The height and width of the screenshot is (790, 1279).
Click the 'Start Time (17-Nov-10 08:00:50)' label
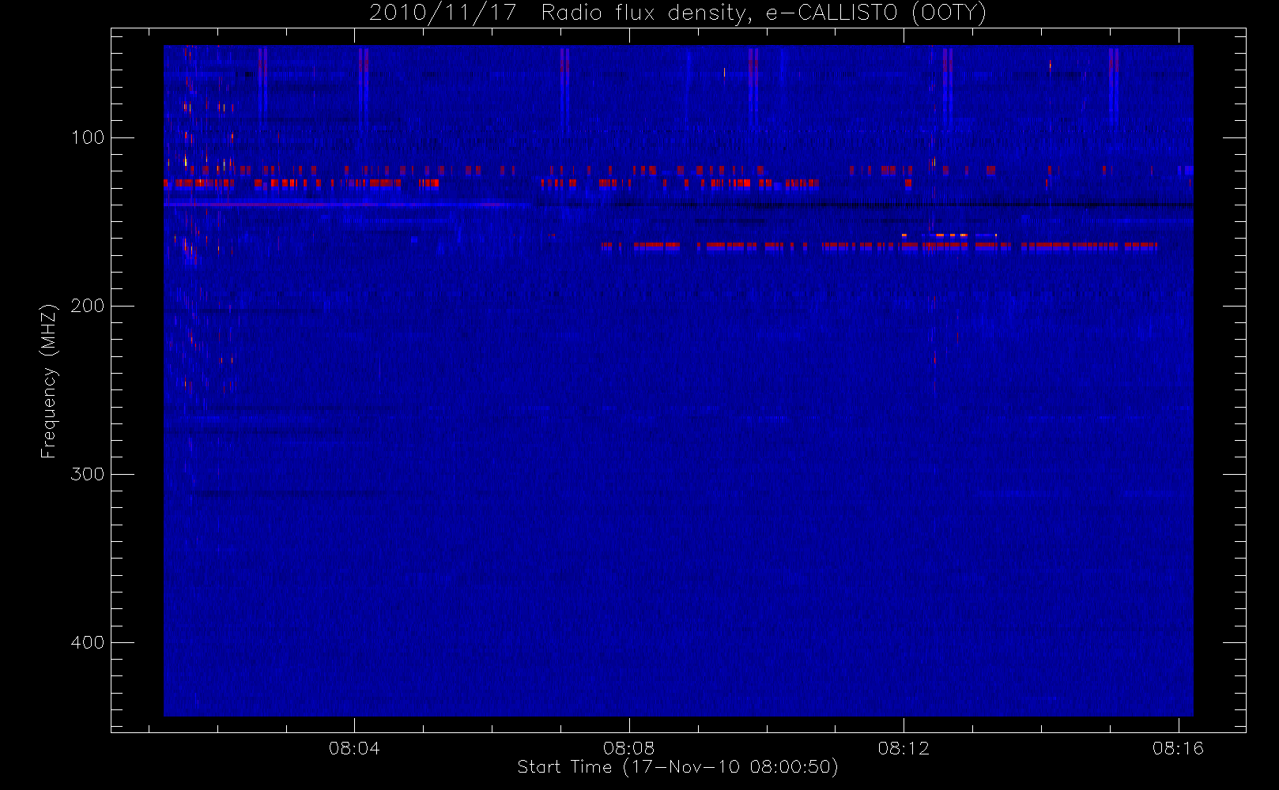(x=677, y=767)
